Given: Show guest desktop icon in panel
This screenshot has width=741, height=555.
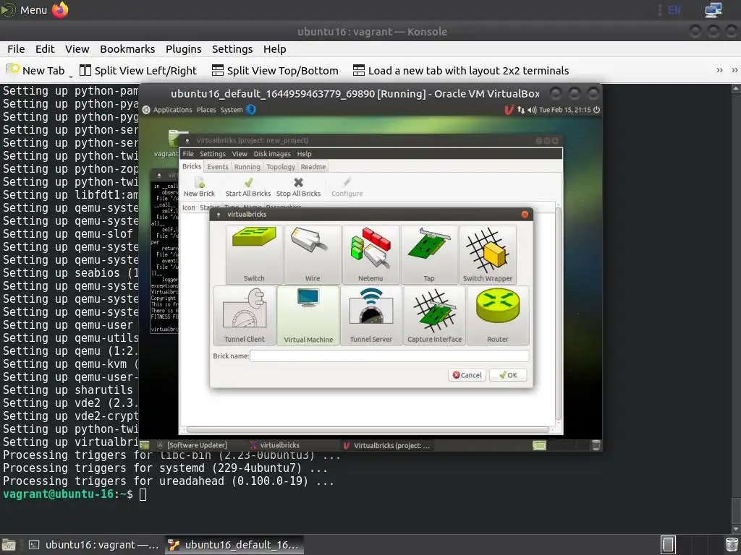Looking at the screenshot, I should point(145,445).
